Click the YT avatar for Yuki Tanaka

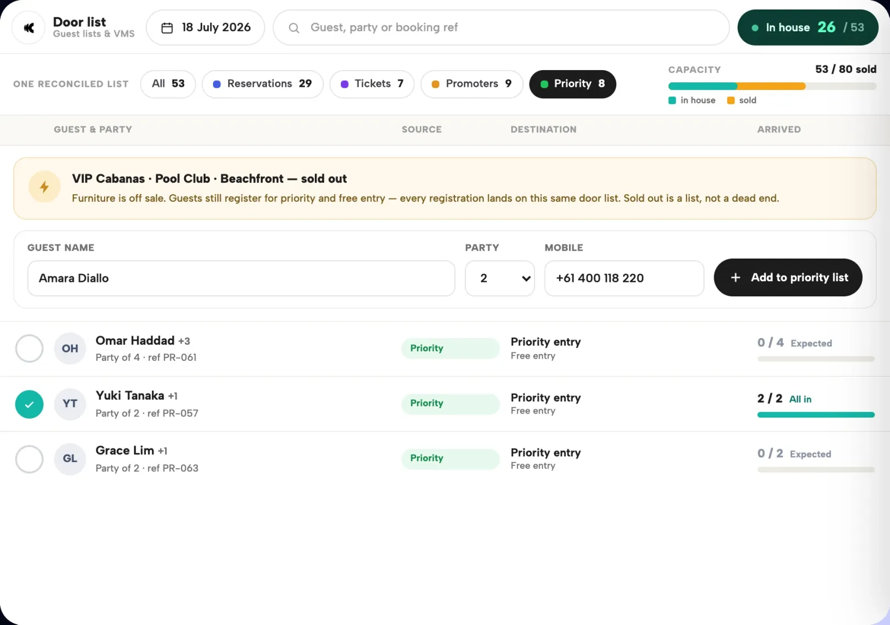(x=70, y=404)
